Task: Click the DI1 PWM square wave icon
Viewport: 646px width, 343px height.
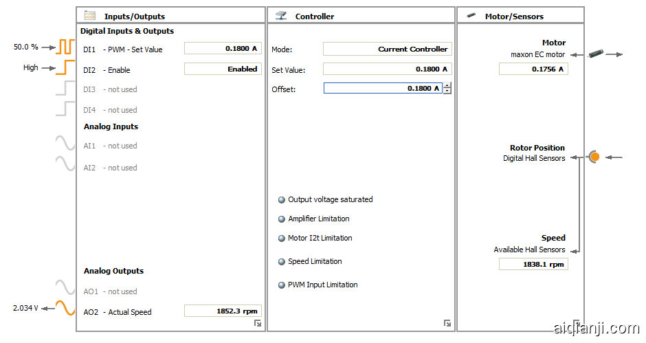Action: pyautogui.click(x=65, y=47)
